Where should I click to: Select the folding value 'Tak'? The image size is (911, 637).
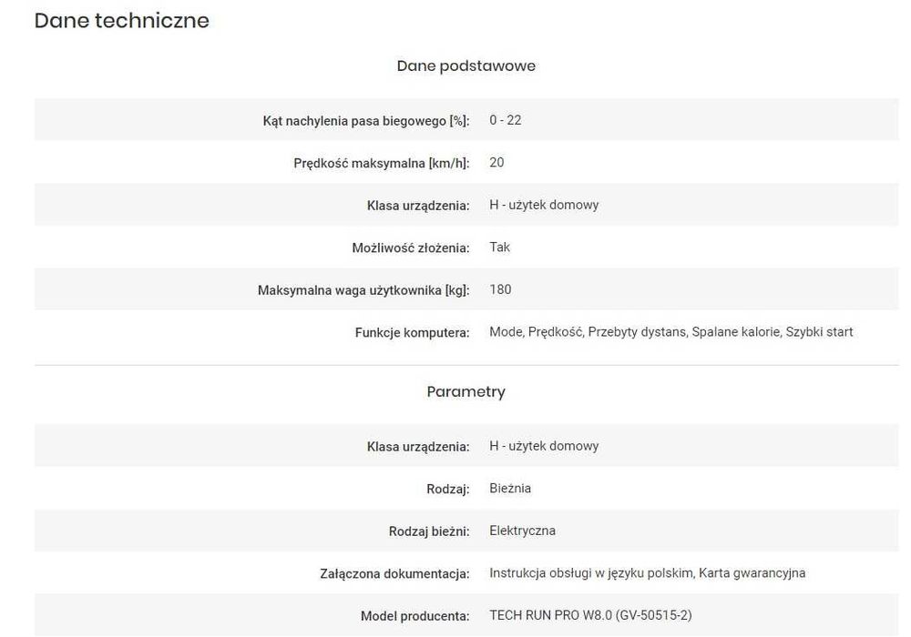[x=500, y=248]
